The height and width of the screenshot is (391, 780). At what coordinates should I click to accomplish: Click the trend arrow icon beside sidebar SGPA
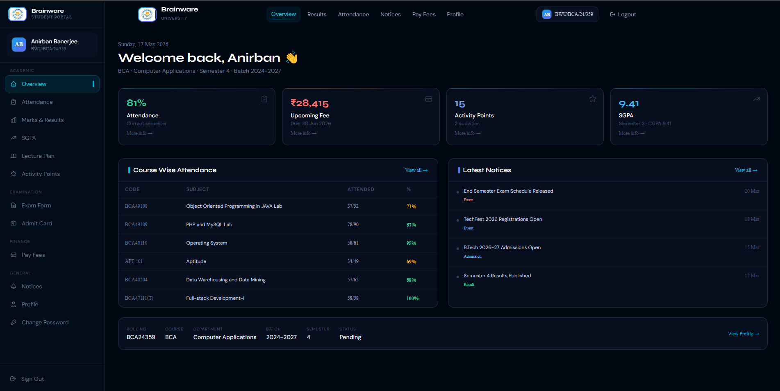tap(14, 138)
